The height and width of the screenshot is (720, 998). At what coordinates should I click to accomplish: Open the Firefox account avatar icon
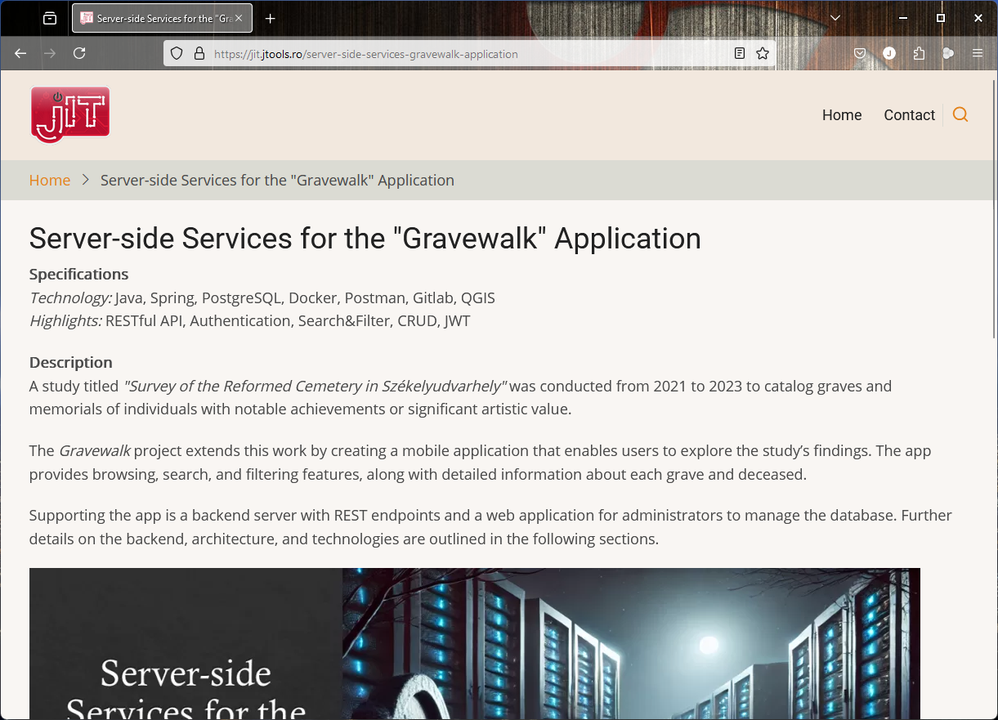pyautogui.click(x=889, y=53)
